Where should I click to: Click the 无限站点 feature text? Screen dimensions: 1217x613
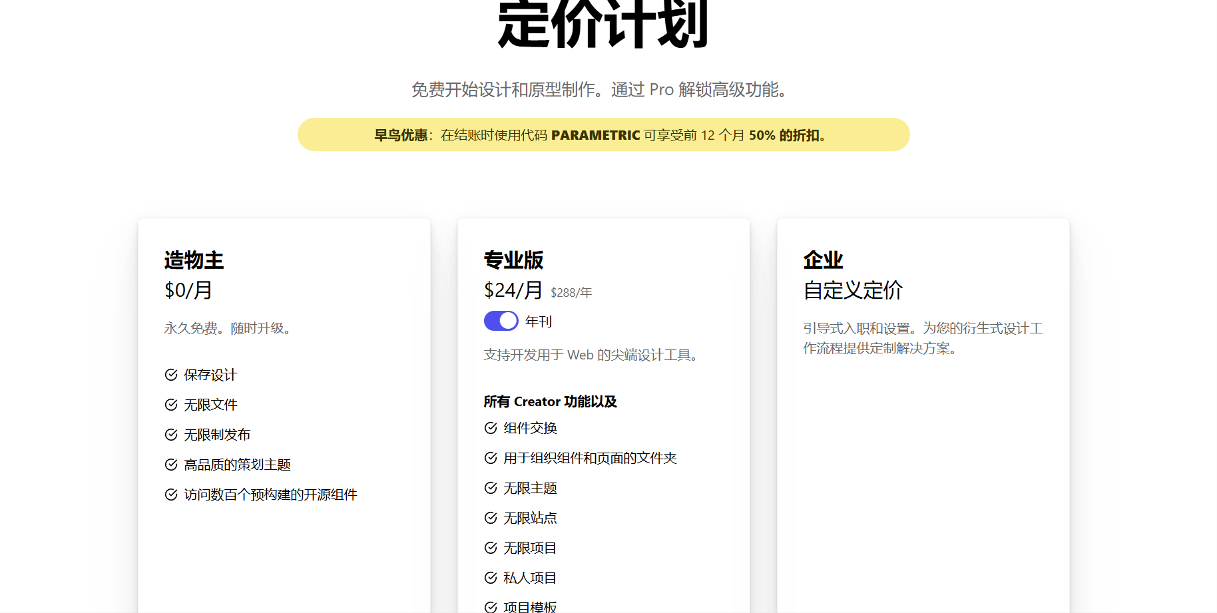click(530, 518)
